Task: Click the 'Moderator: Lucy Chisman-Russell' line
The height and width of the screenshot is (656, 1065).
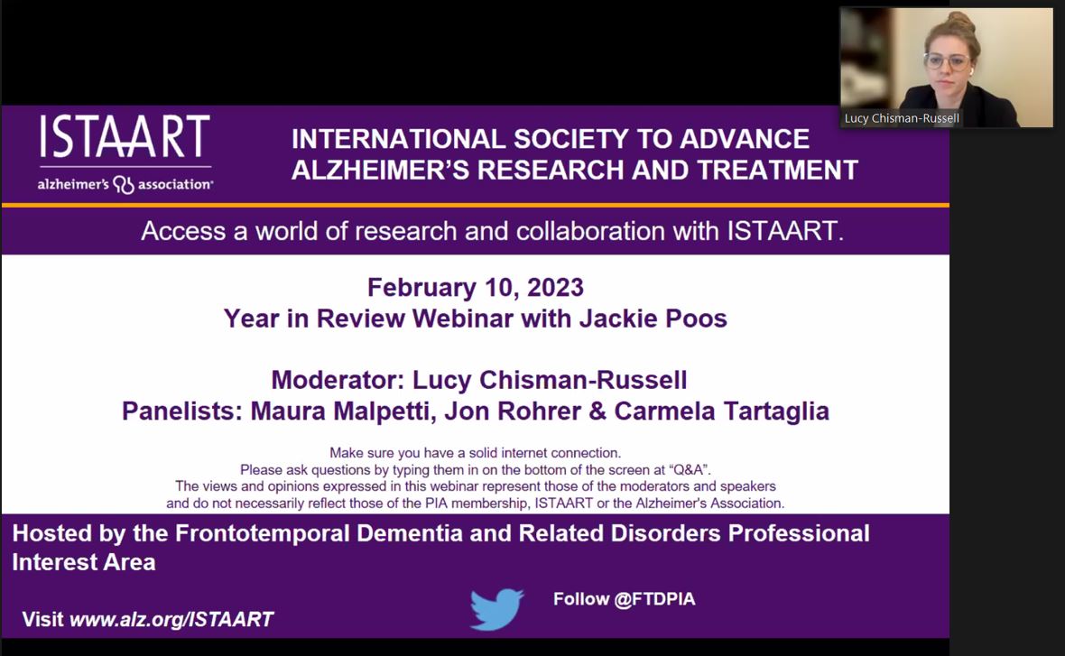Action: [x=479, y=380]
